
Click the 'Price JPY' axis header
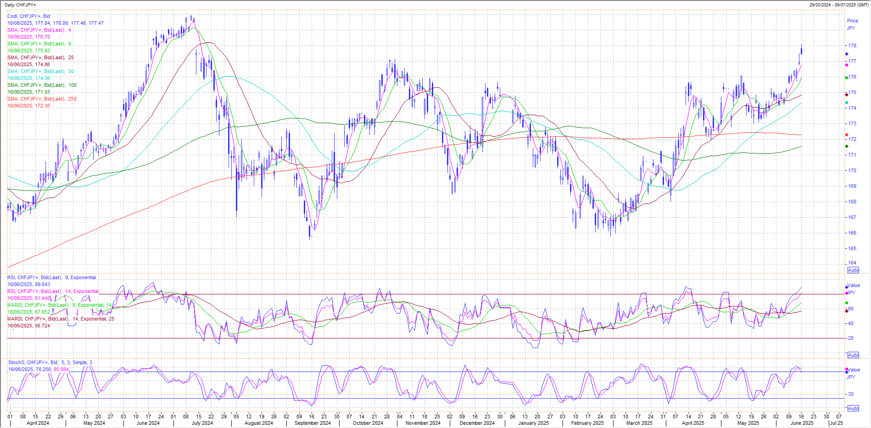coord(852,24)
